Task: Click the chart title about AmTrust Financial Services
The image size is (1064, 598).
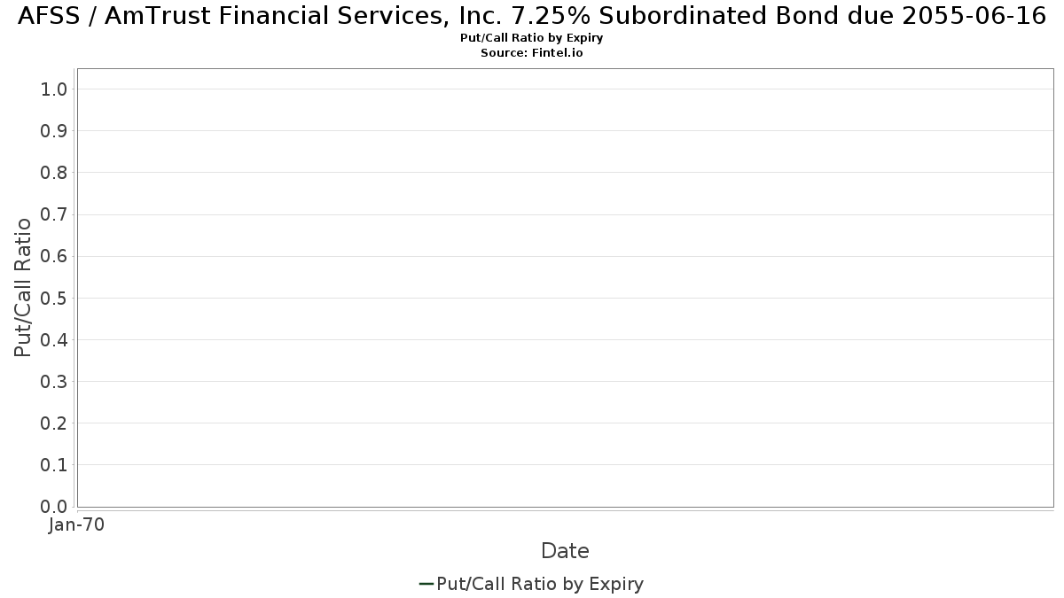Action: point(532,16)
